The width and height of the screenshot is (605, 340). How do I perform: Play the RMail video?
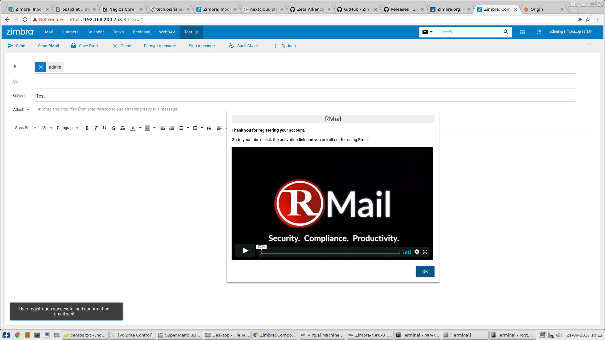pyautogui.click(x=245, y=251)
